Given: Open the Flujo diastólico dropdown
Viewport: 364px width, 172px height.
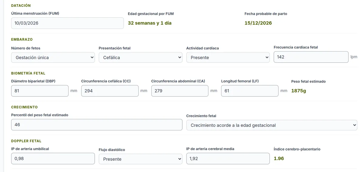Looking at the screenshot, I should [140, 159].
